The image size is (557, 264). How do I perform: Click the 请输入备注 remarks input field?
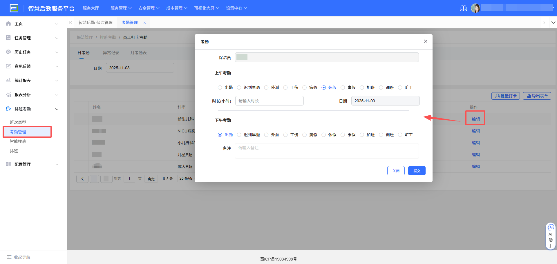(327, 151)
